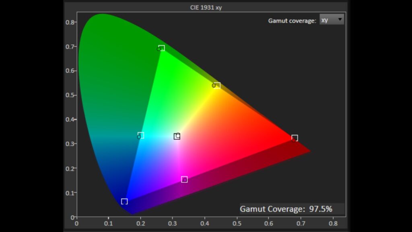This screenshot has height=232, width=412.
Task: Click the measured yellow circle marker
Action: (x=214, y=85)
